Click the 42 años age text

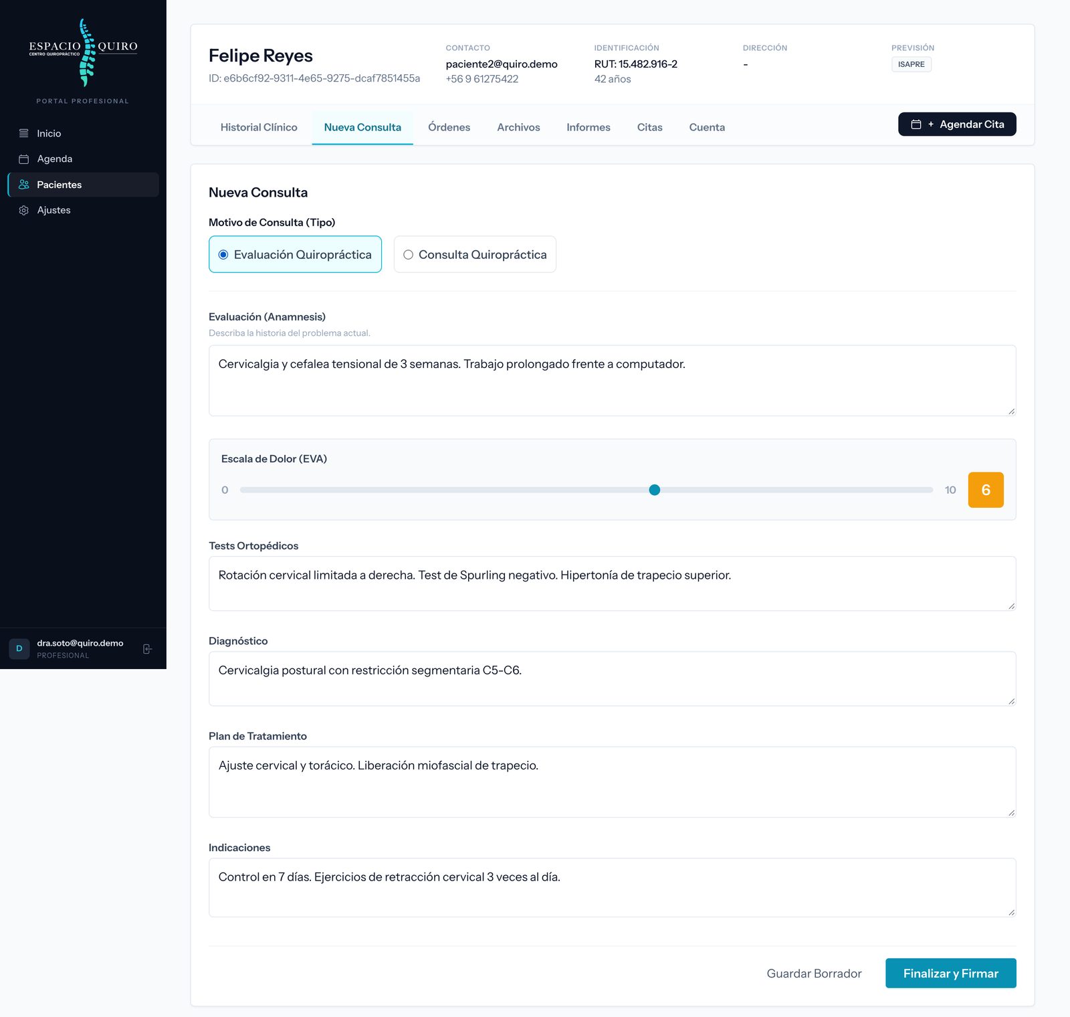613,79
